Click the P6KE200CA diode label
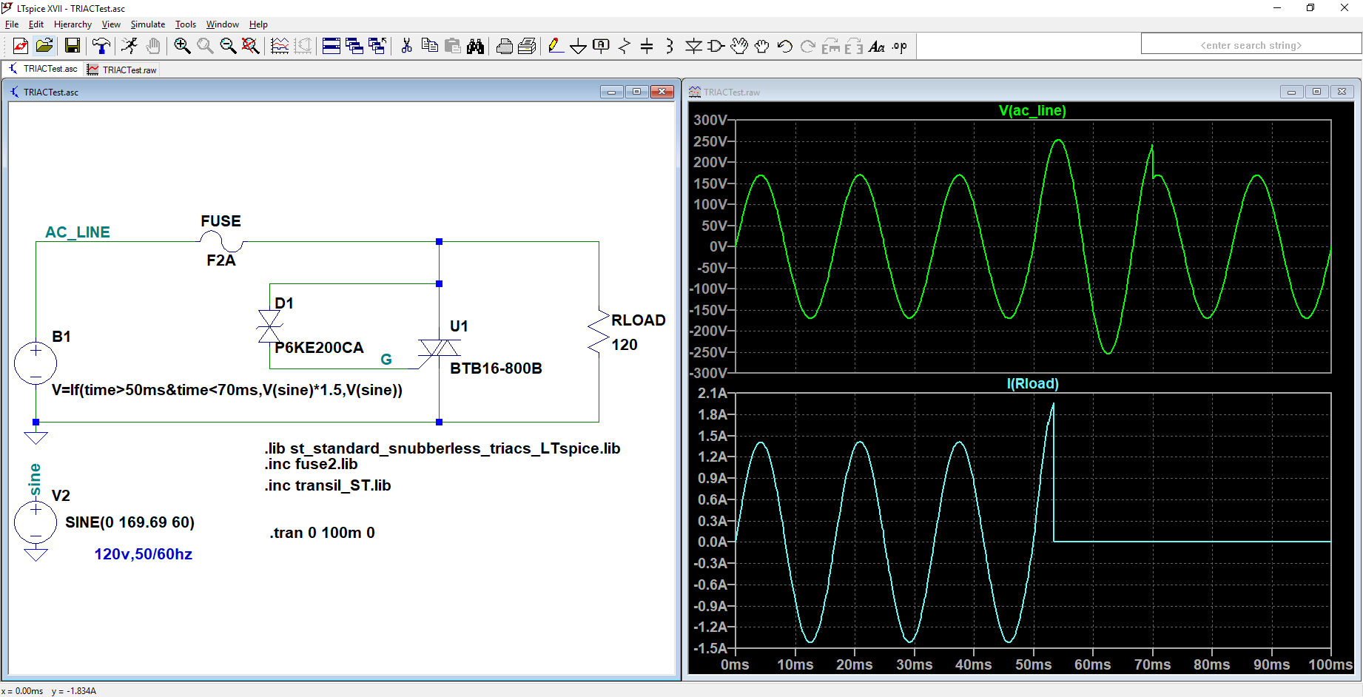The height and width of the screenshot is (697, 1363). 319,348
